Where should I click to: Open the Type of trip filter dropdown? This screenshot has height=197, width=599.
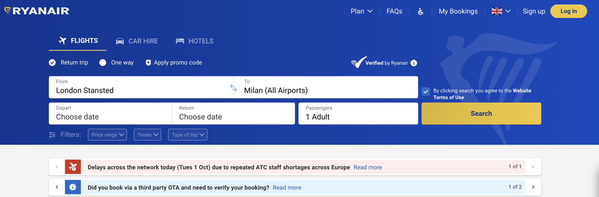[x=187, y=134]
